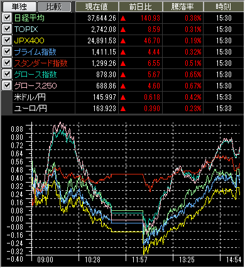
Task: Click the red up arrow for 米ドル/円
Action: (x=123, y=97)
